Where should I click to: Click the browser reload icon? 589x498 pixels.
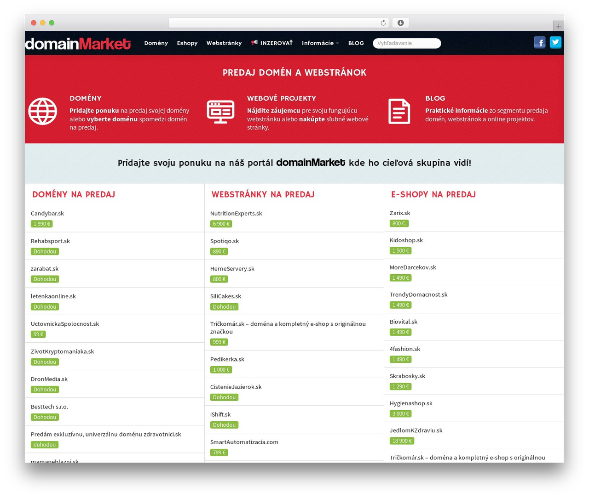[383, 23]
